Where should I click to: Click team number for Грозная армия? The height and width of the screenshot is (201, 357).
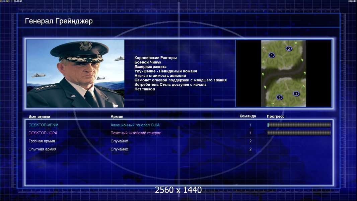[250, 141]
